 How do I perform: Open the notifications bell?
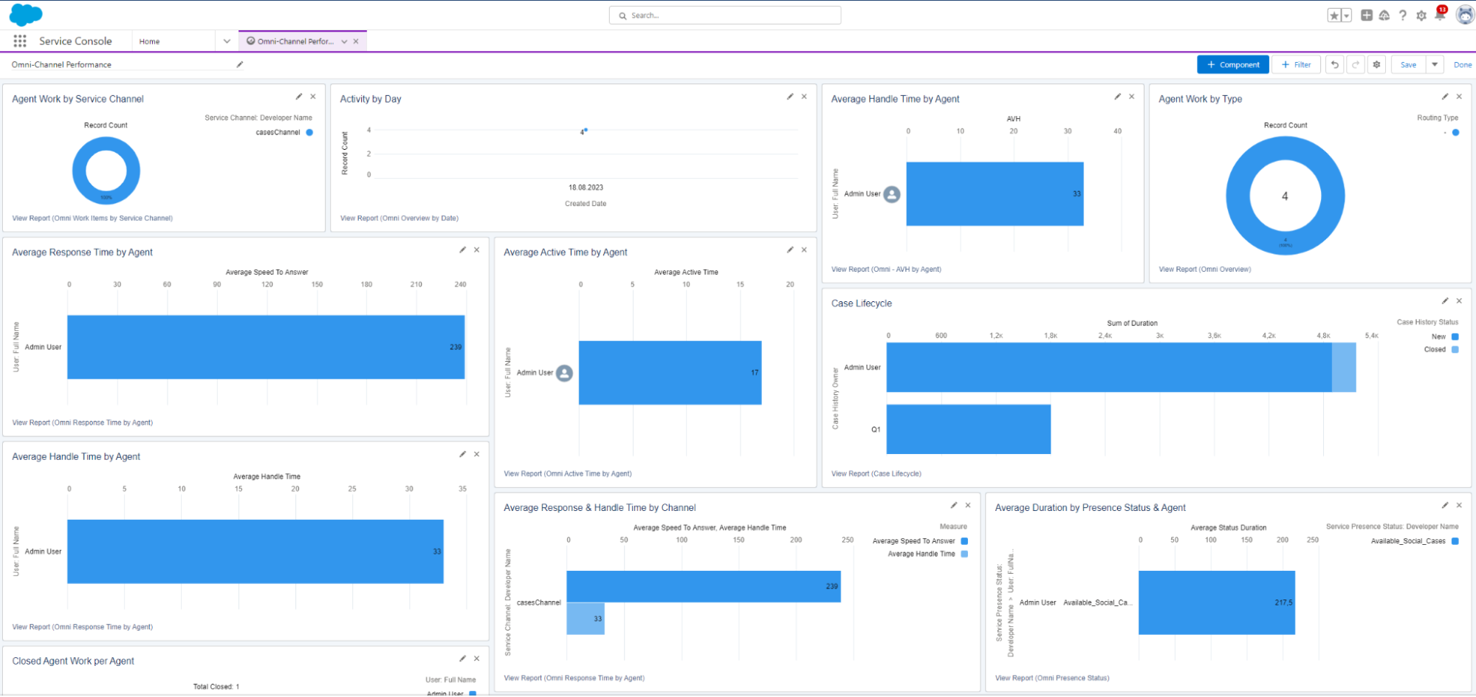(1439, 15)
